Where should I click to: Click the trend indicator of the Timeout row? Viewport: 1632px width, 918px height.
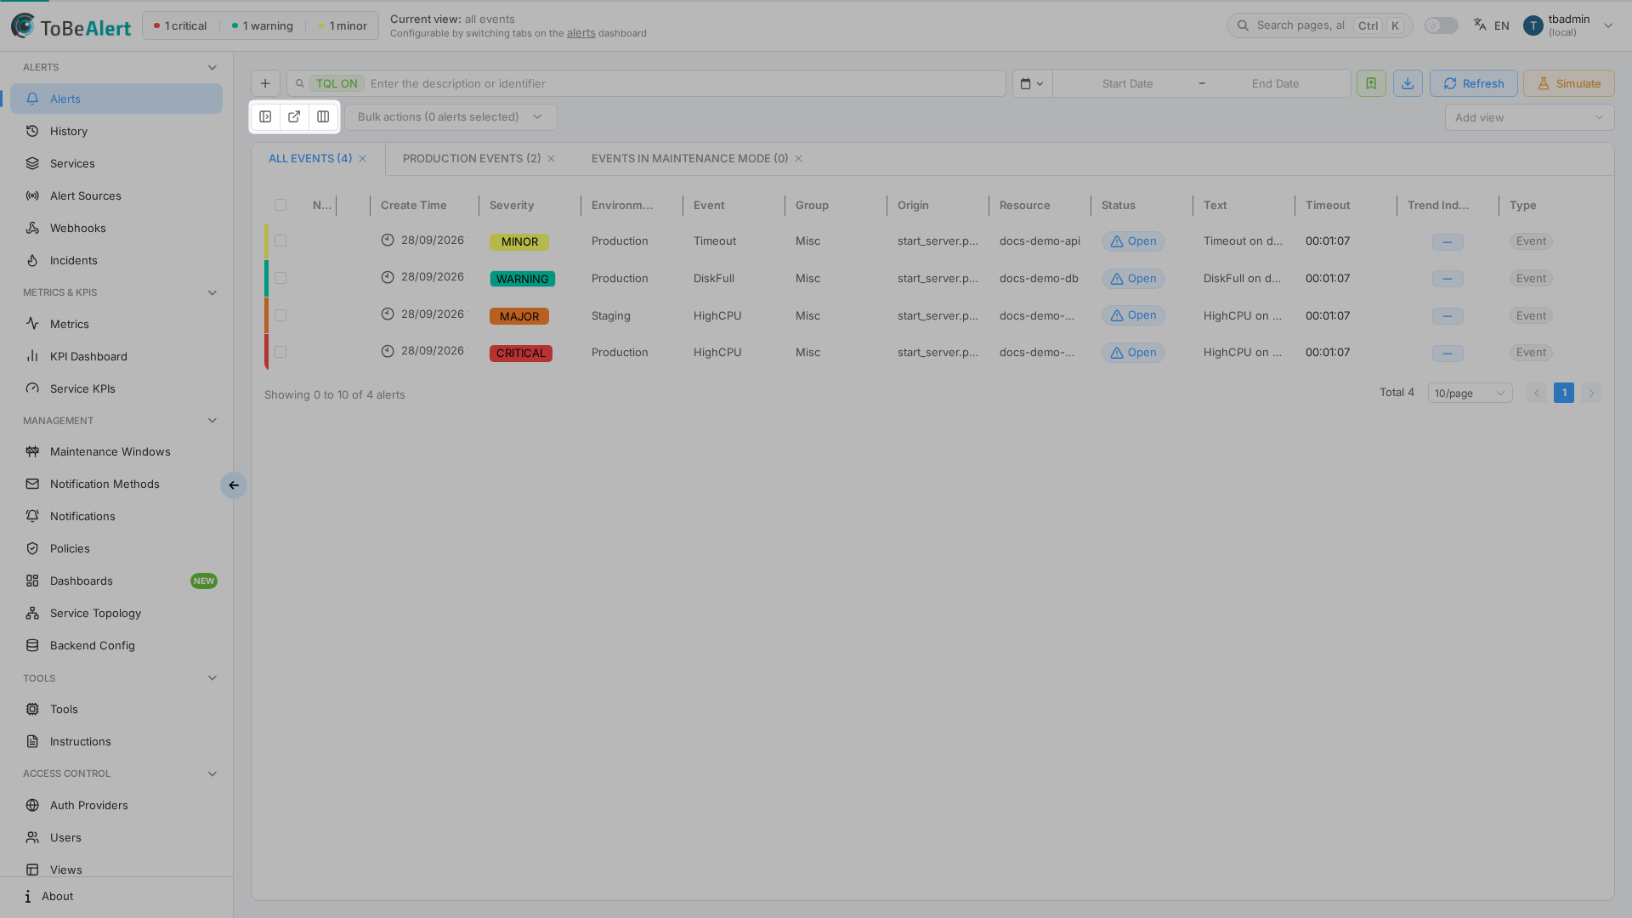pyautogui.click(x=1448, y=242)
